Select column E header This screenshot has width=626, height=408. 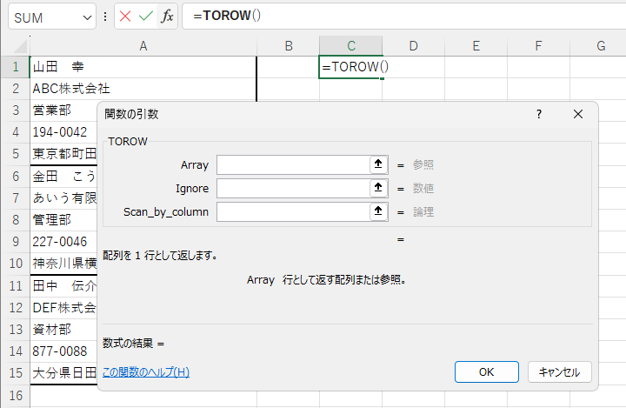coord(476,46)
